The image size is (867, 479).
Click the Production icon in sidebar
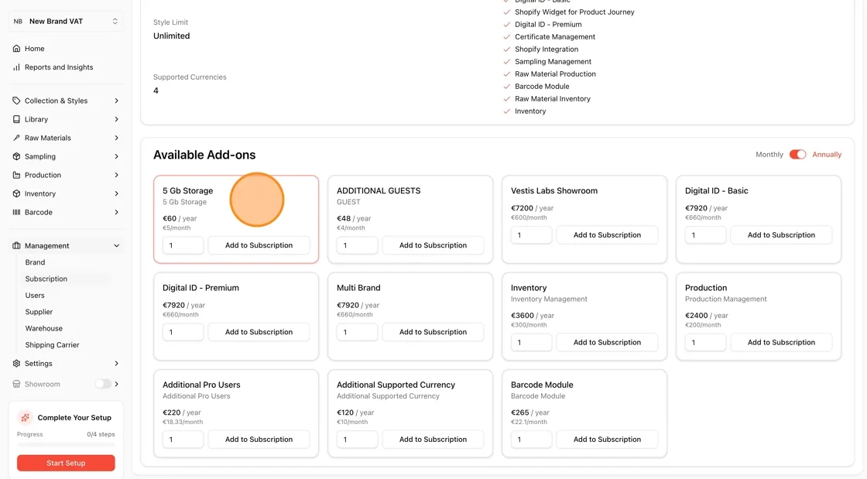[x=16, y=175]
